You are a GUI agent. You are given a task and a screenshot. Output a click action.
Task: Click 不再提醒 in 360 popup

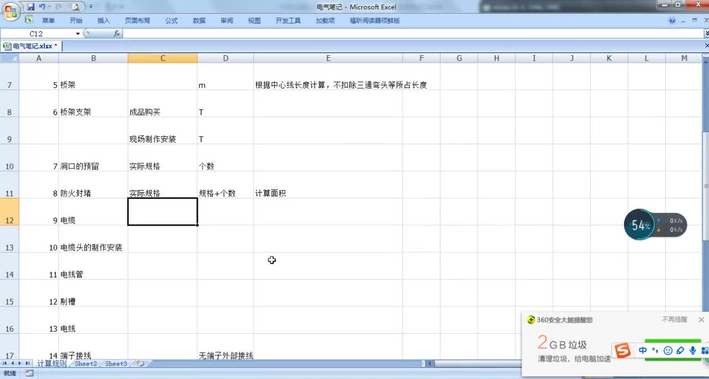click(674, 319)
